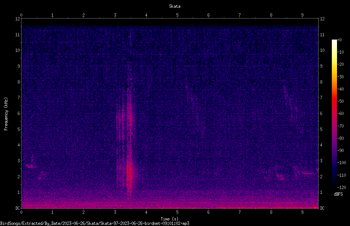Click the "-70" value on the color scale
Viewport: 350px width, 226px height.
[340, 126]
